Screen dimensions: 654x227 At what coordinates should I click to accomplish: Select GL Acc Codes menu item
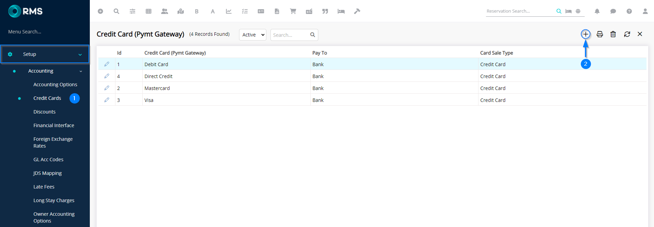pos(48,160)
